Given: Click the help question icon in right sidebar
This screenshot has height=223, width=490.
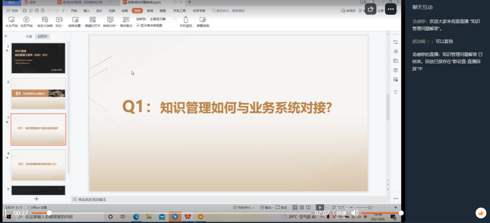Looking at the screenshot, I should [395, 70].
